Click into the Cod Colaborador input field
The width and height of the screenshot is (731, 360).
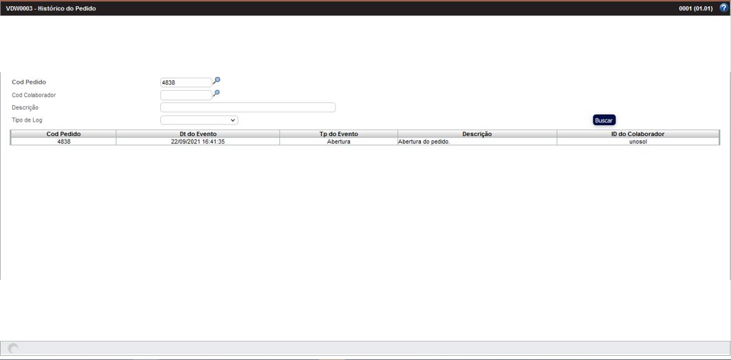coord(186,95)
